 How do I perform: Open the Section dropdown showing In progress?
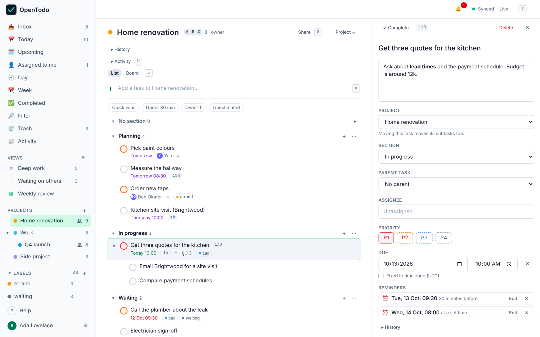tap(456, 157)
